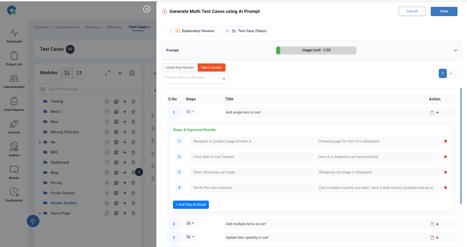Switch to the Select Module toggle

pyautogui.click(x=211, y=68)
